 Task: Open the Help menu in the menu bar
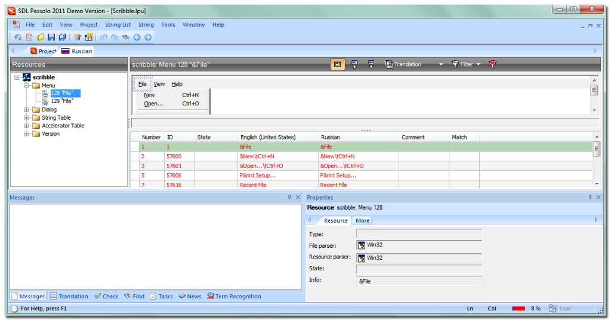coord(218,24)
